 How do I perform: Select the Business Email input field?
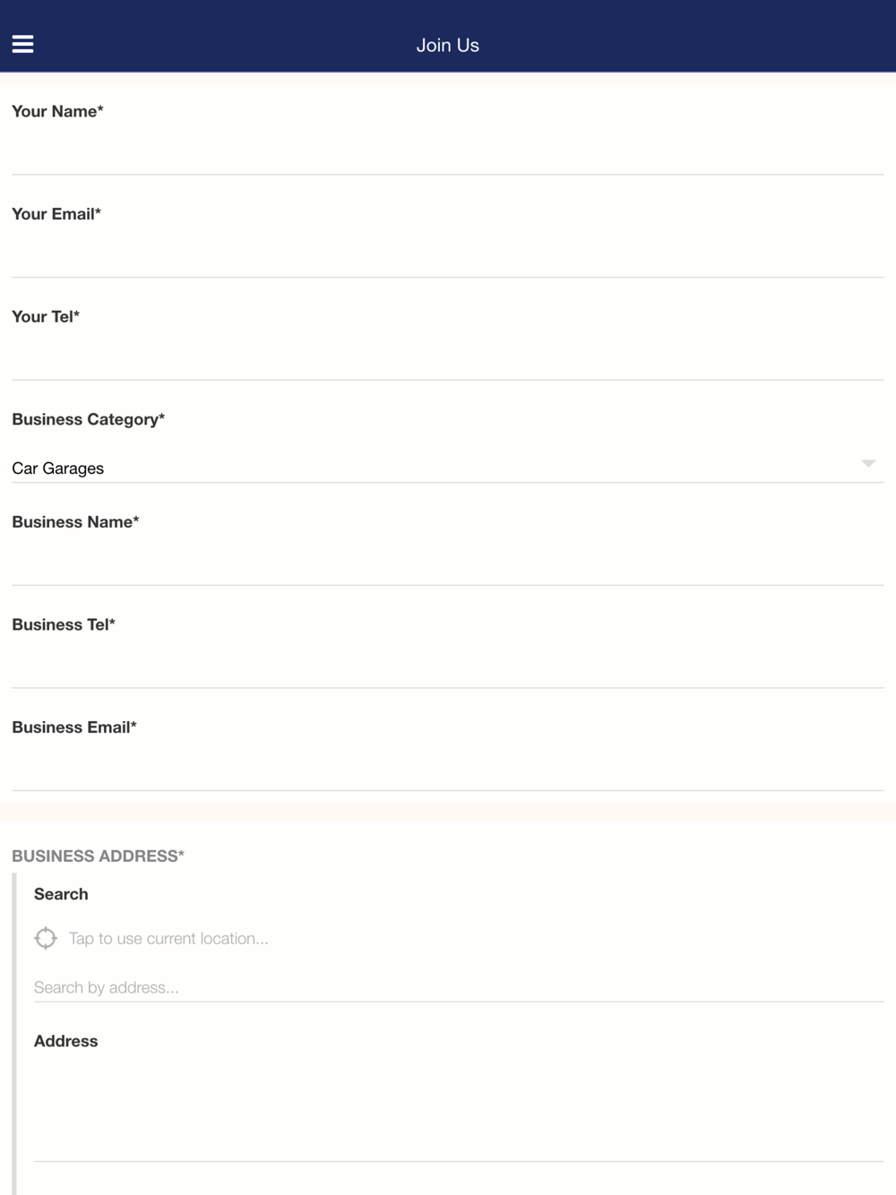(x=448, y=768)
